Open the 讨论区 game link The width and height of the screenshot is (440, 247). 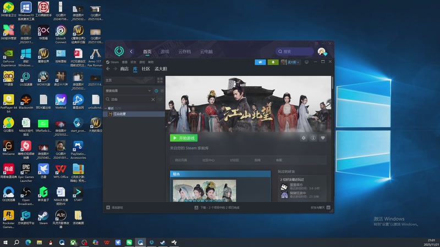tap(234, 160)
